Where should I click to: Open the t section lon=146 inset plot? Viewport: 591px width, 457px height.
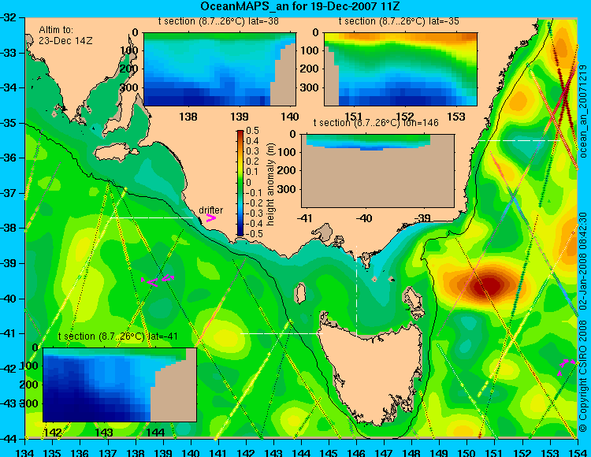(377, 171)
